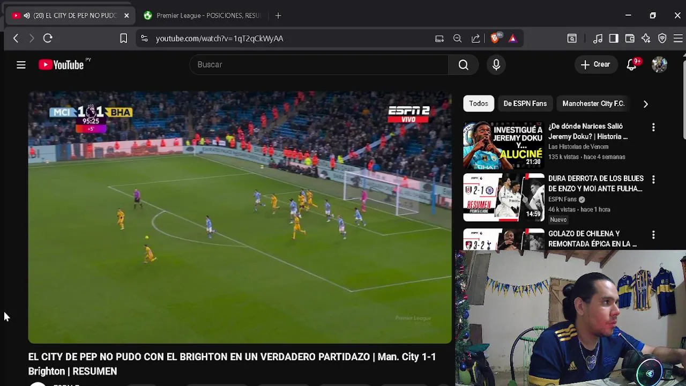Open site information icon in address bar

[x=144, y=38]
